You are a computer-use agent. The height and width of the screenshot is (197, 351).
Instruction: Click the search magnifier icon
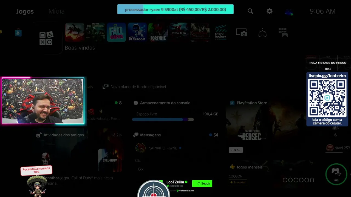pyautogui.click(x=250, y=11)
